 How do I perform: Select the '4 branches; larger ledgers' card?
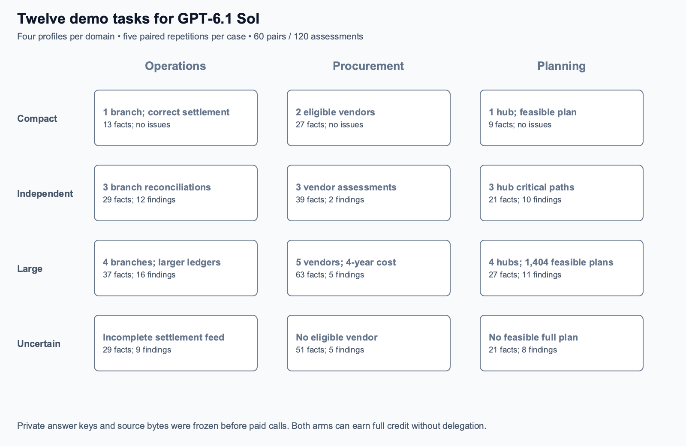[x=176, y=268]
